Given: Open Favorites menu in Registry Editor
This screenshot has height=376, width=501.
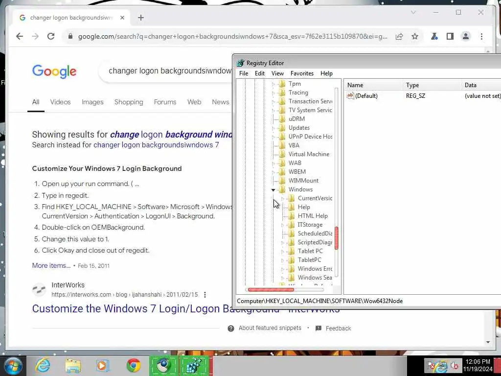Looking at the screenshot, I should coord(302,73).
